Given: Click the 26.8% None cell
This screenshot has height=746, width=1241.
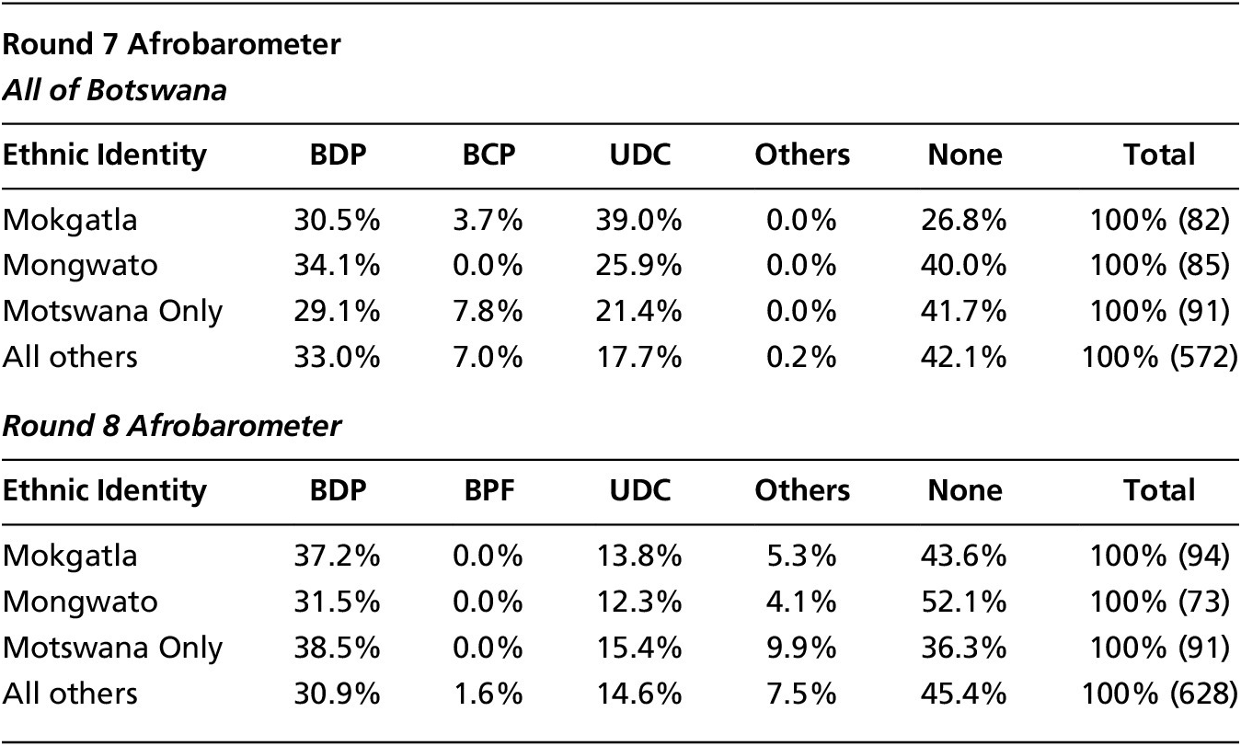Looking at the screenshot, I should coord(964,221).
